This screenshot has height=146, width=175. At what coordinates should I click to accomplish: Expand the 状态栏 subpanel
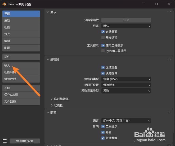pos(52,106)
